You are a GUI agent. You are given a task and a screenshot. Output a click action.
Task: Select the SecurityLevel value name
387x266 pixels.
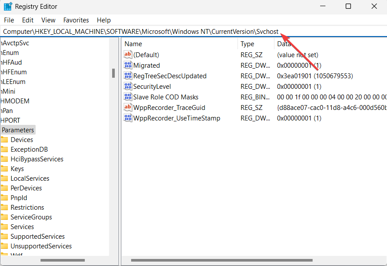click(152, 87)
